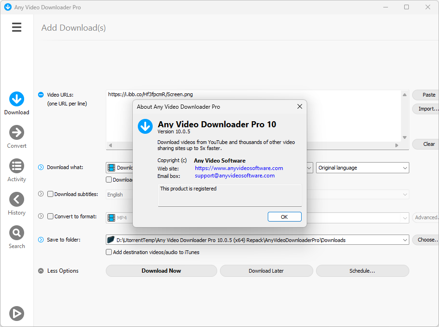
Task: Expand the Download what options arrow
Action: [41, 167]
